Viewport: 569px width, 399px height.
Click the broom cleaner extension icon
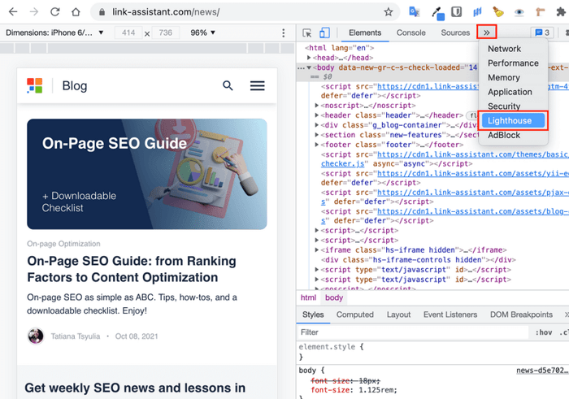coord(498,12)
